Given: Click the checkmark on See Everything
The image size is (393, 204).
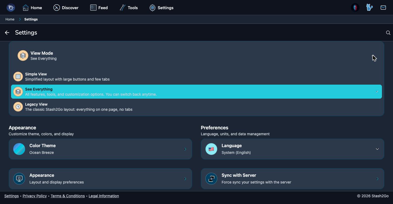Looking at the screenshot, I should coord(377,92).
